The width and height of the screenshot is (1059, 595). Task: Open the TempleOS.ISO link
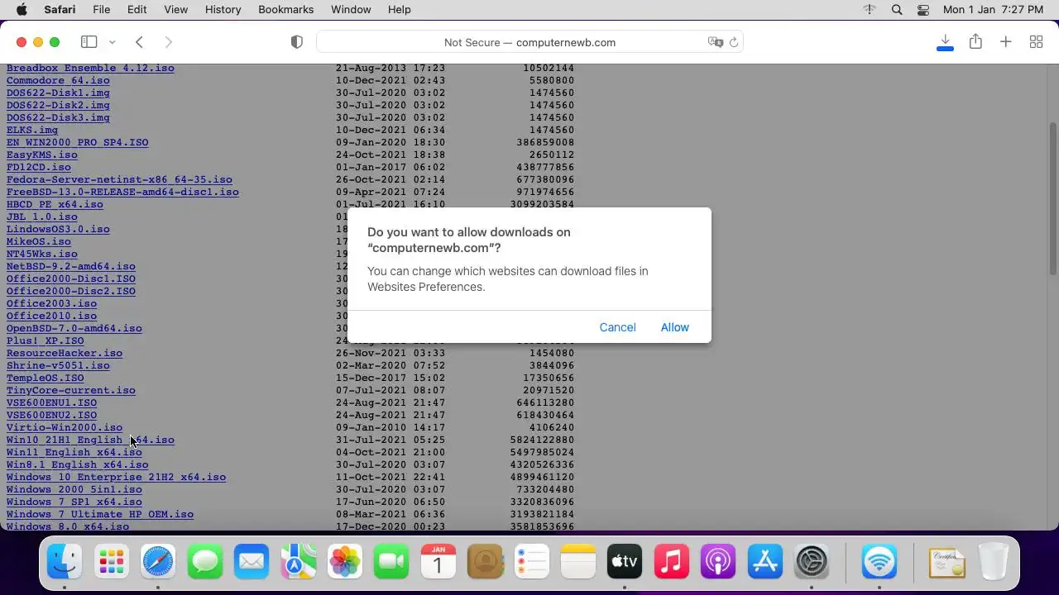click(x=46, y=378)
